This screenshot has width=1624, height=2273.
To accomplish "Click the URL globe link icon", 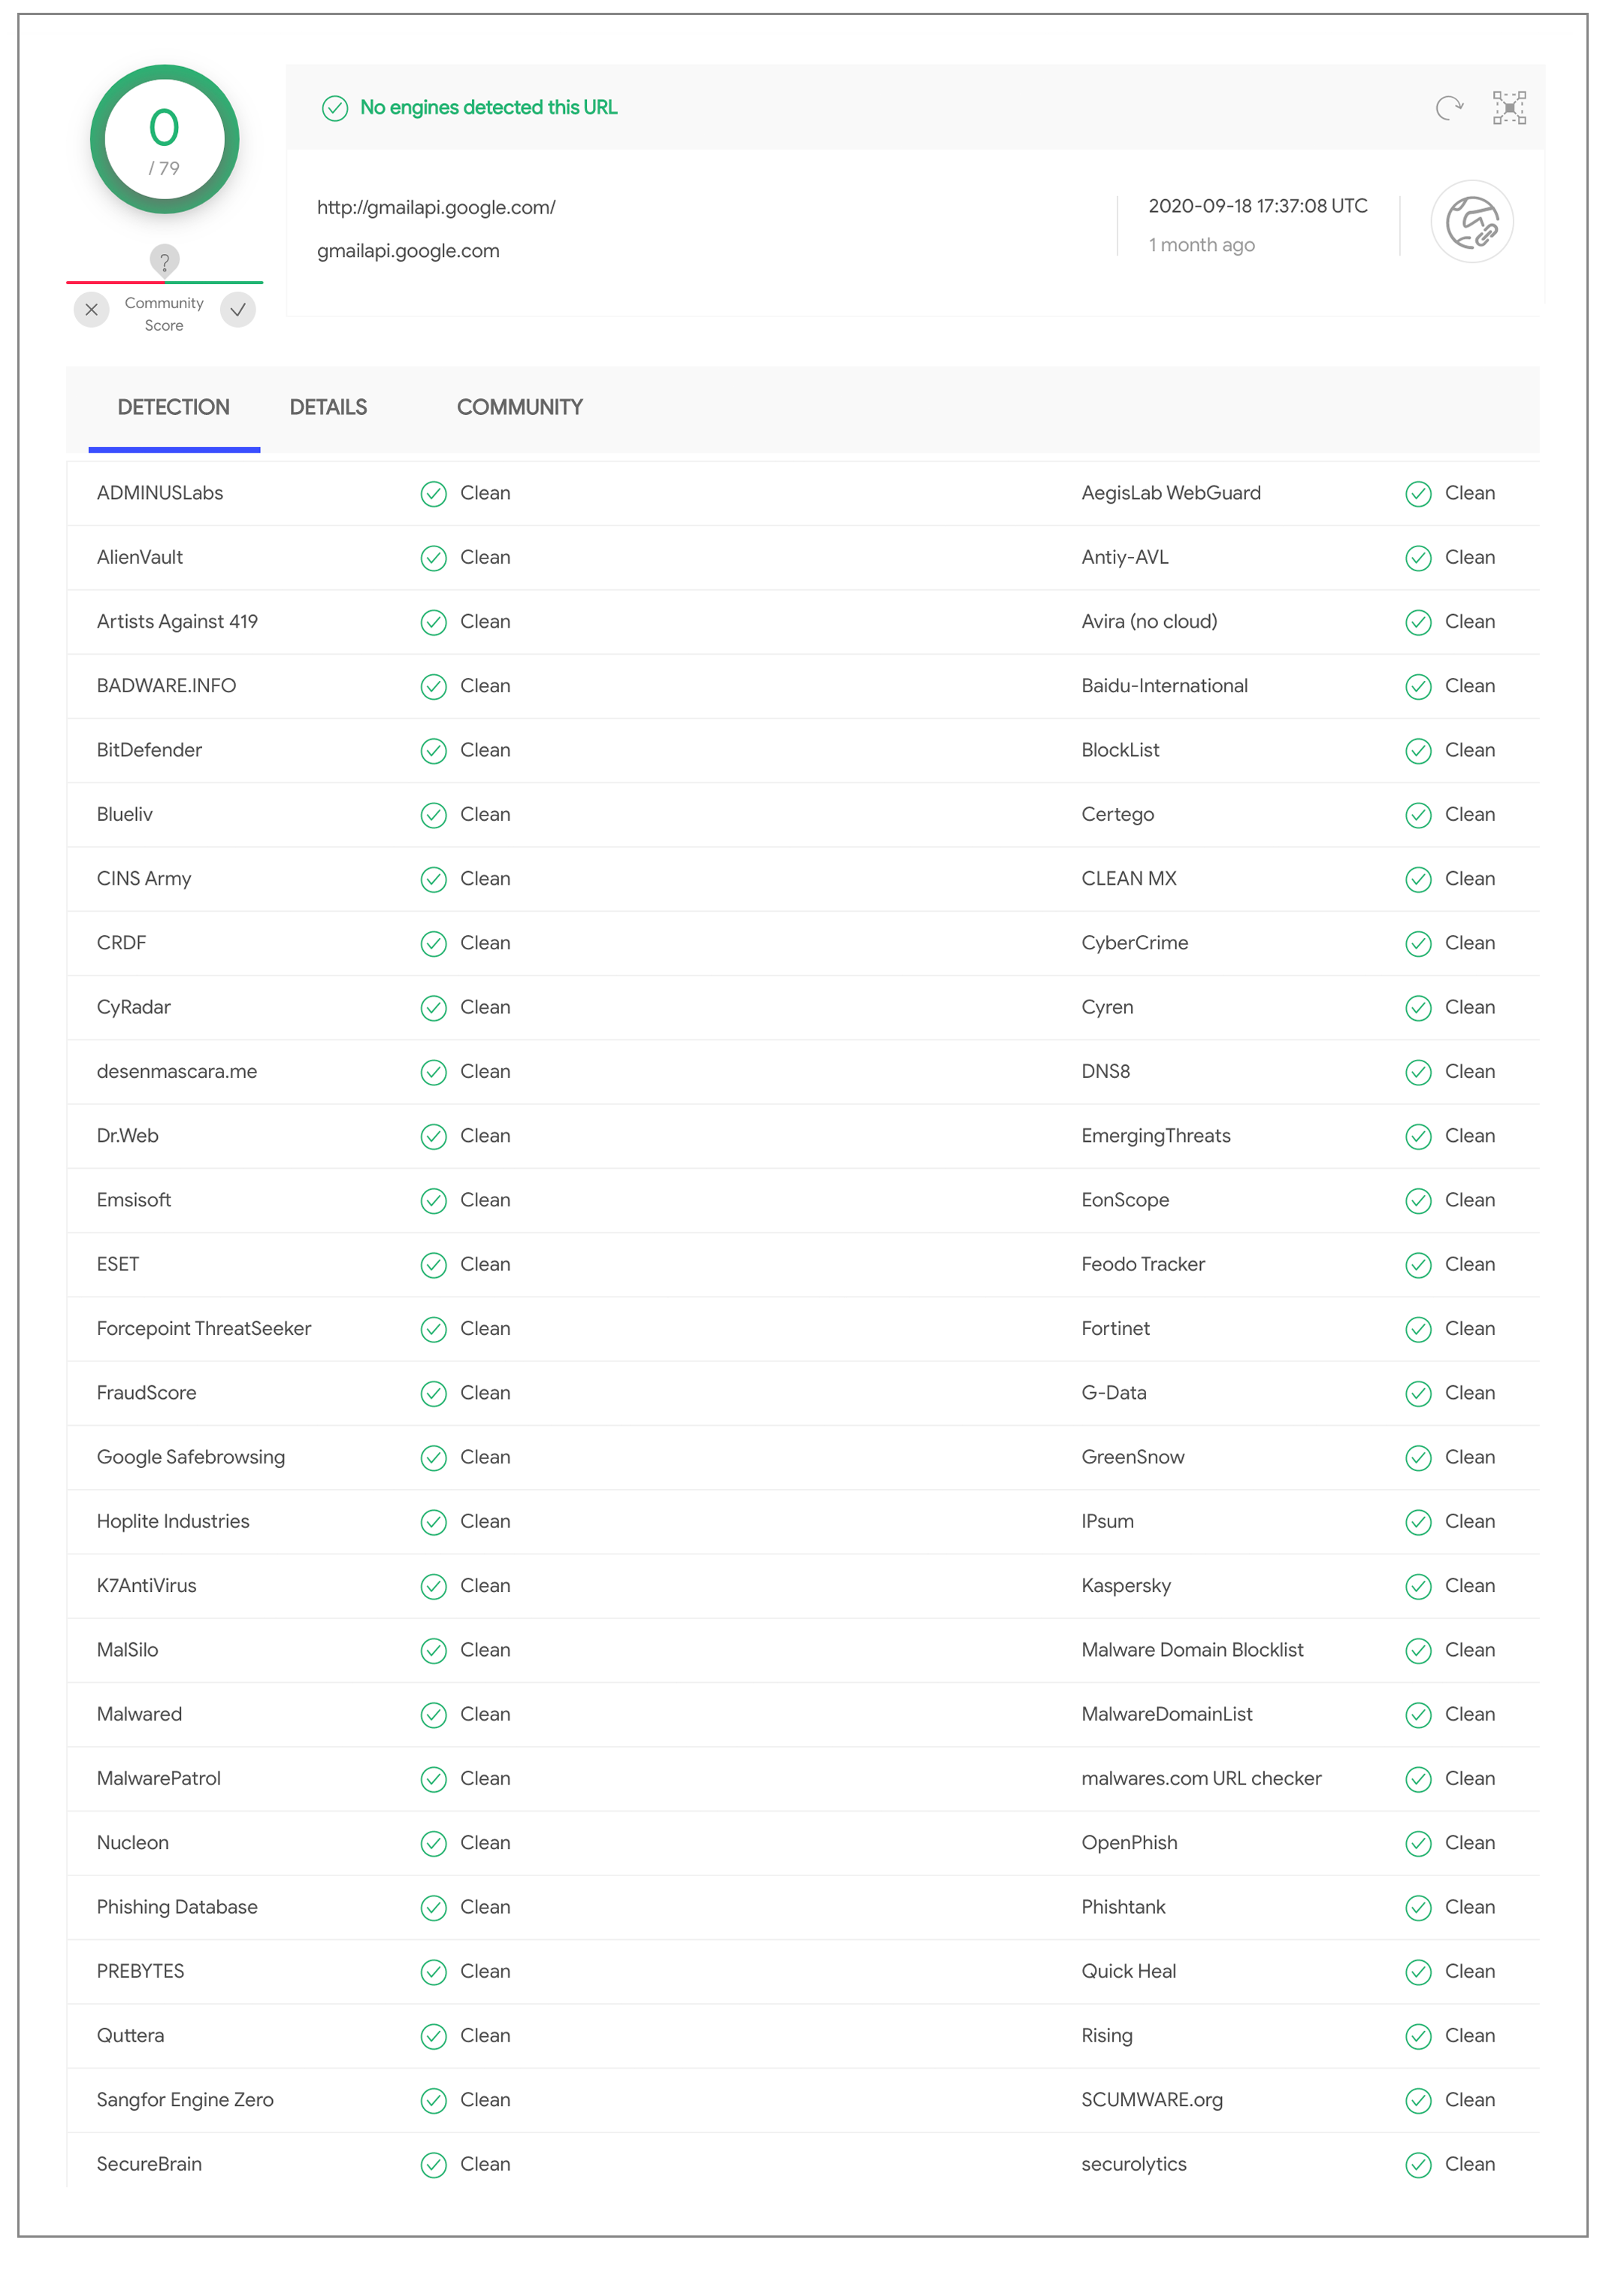I will coord(1472,221).
